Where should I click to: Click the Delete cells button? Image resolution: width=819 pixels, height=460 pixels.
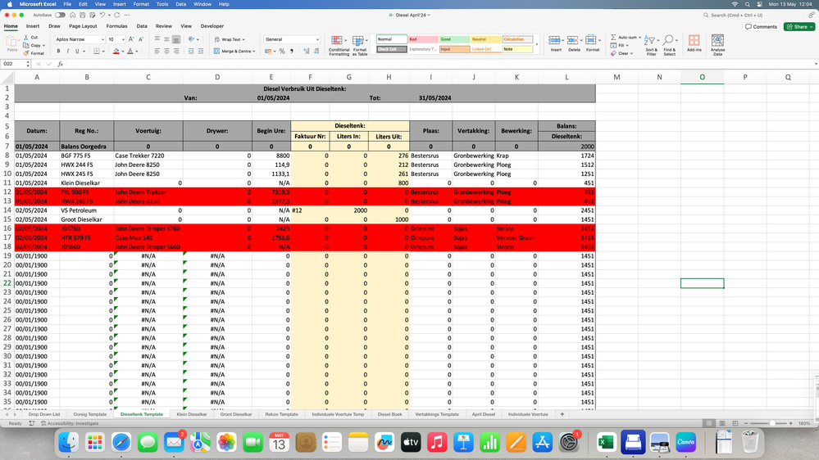(574, 44)
